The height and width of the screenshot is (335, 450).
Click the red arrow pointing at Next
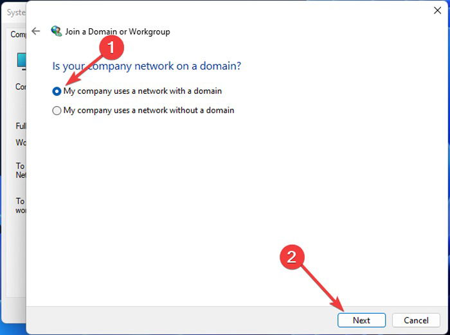[323, 289]
